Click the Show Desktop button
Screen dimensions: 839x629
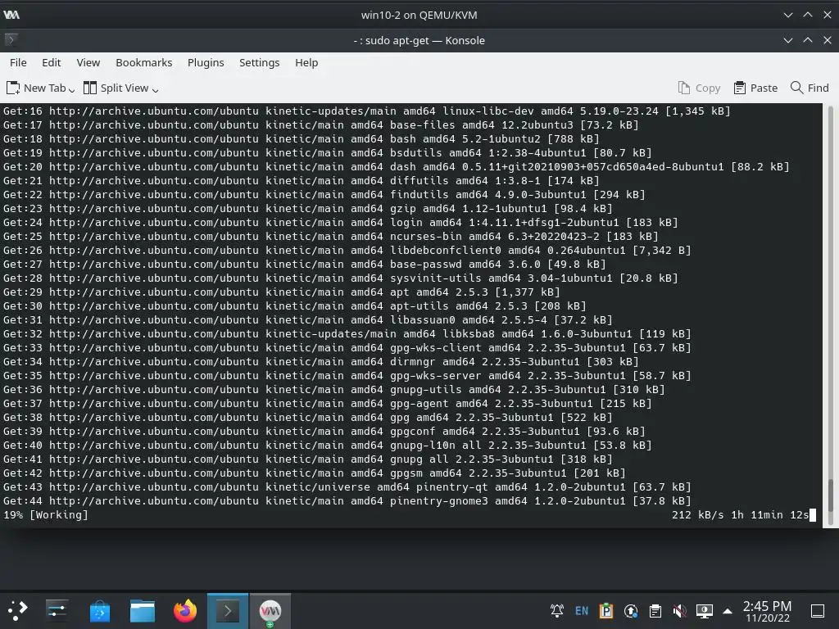818,610
